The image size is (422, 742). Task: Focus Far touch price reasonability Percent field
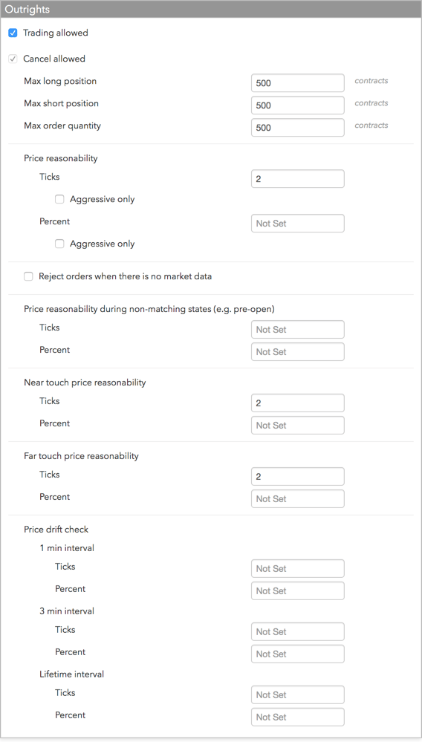(298, 499)
